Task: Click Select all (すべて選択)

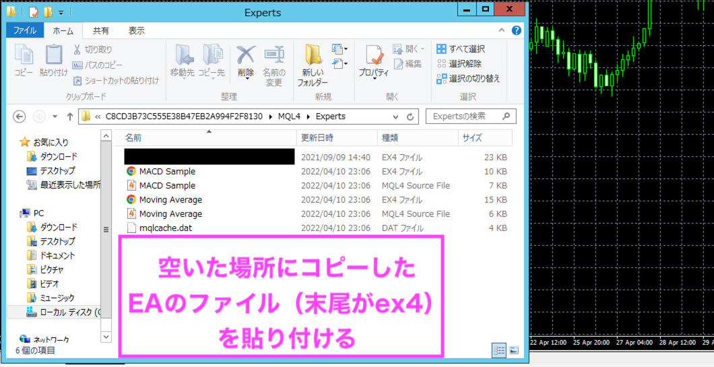Action: tap(460, 48)
